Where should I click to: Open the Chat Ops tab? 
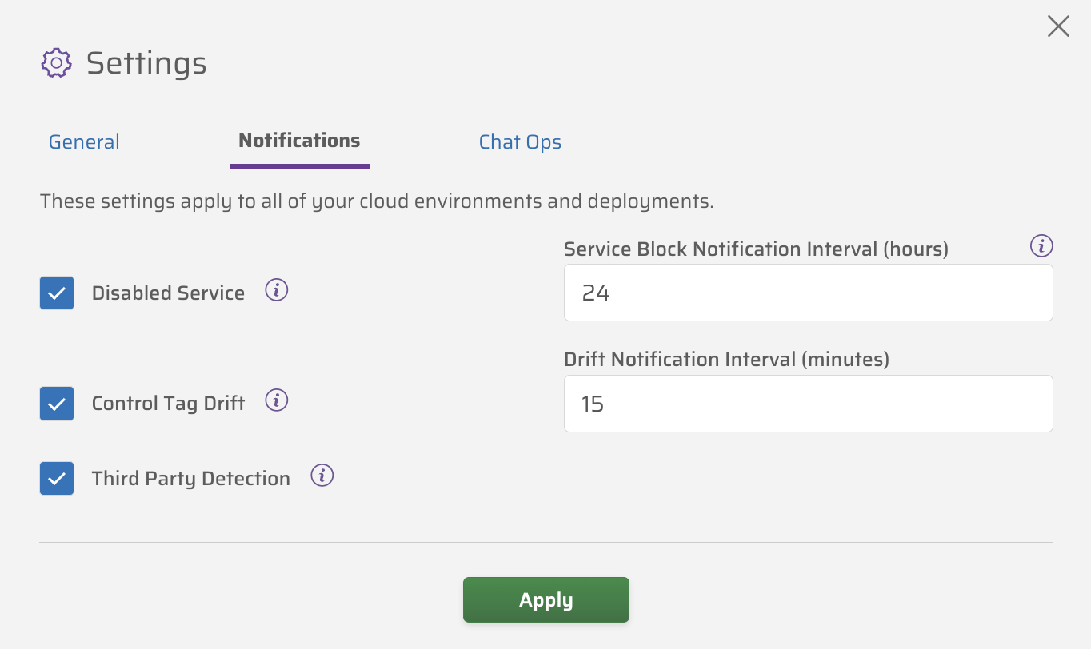coord(520,142)
